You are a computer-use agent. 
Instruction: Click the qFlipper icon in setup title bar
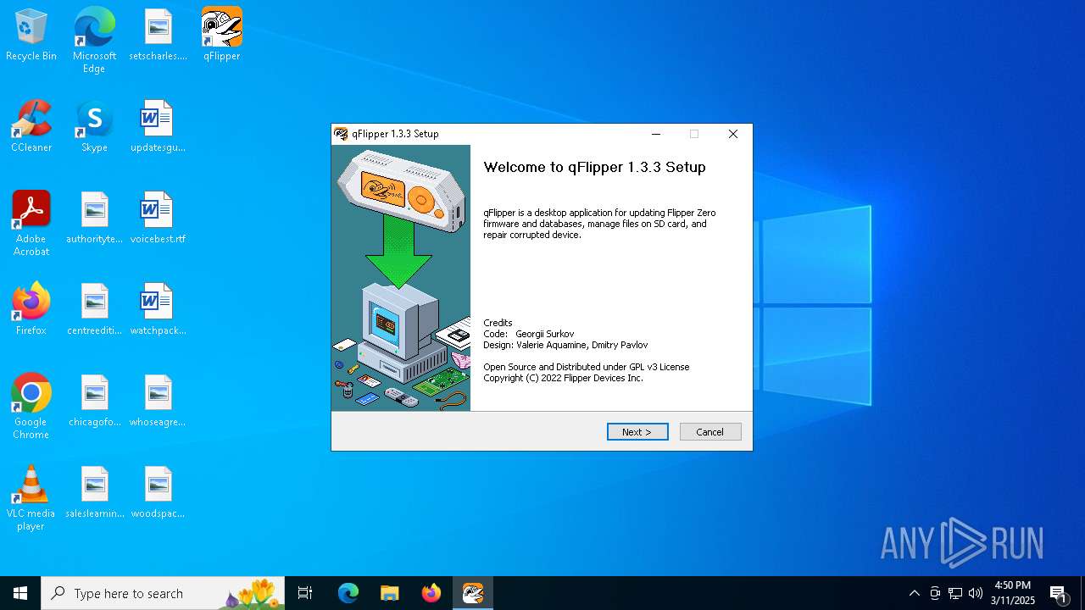click(x=341, y=134)
